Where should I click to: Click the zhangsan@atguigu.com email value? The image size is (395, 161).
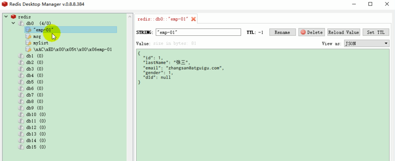point(194,68)
